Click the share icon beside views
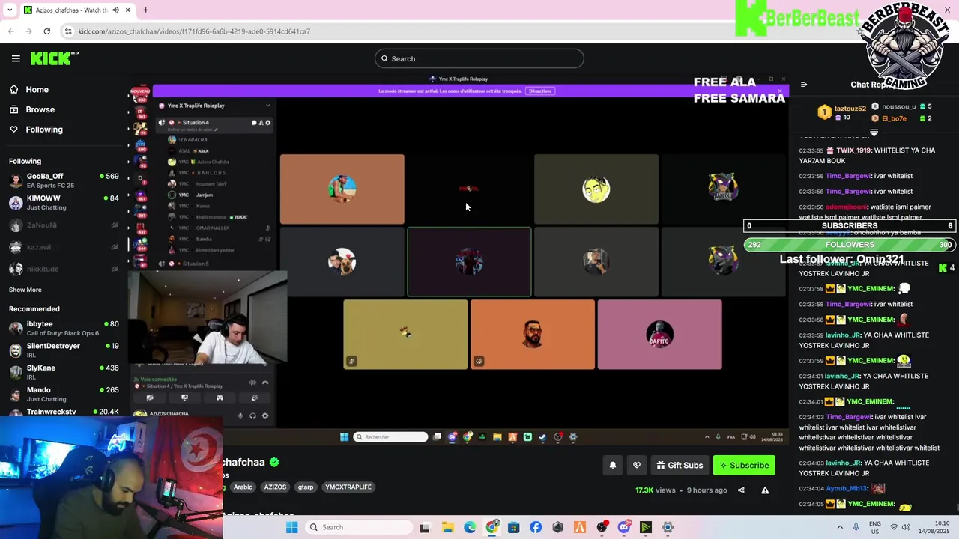This screenshot has height=539, width=959. point(741,490)
